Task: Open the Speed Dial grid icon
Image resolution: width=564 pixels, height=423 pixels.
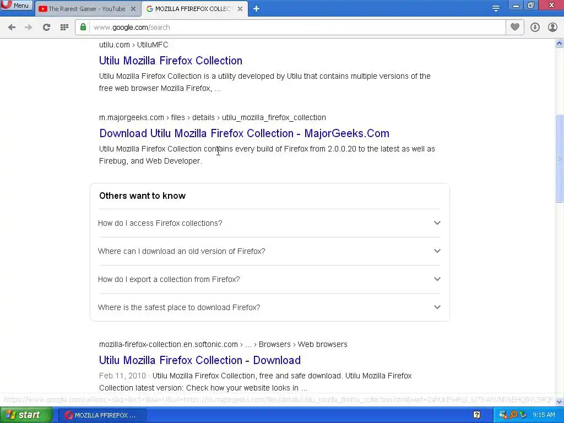Action: coord(64,28)
